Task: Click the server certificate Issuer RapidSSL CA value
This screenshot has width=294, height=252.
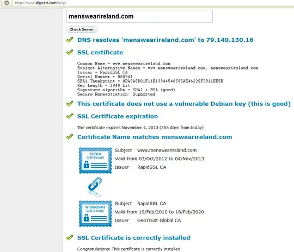Action: tap(152, 167)
